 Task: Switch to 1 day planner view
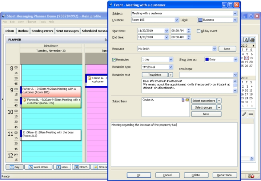pyautogui.click(x=14, y=167)
